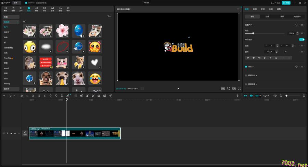The image size is (308, 167).
Task: Mute the video track with the speaker icon
Action: [x=15, y=133]
